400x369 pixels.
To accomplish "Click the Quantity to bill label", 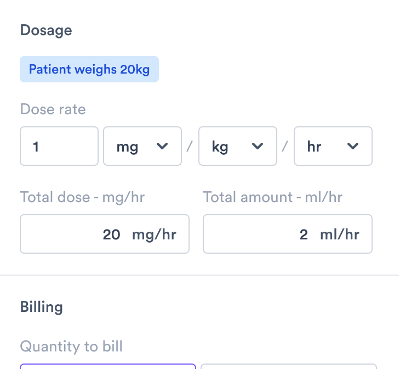I will click(x=71, y=346).
